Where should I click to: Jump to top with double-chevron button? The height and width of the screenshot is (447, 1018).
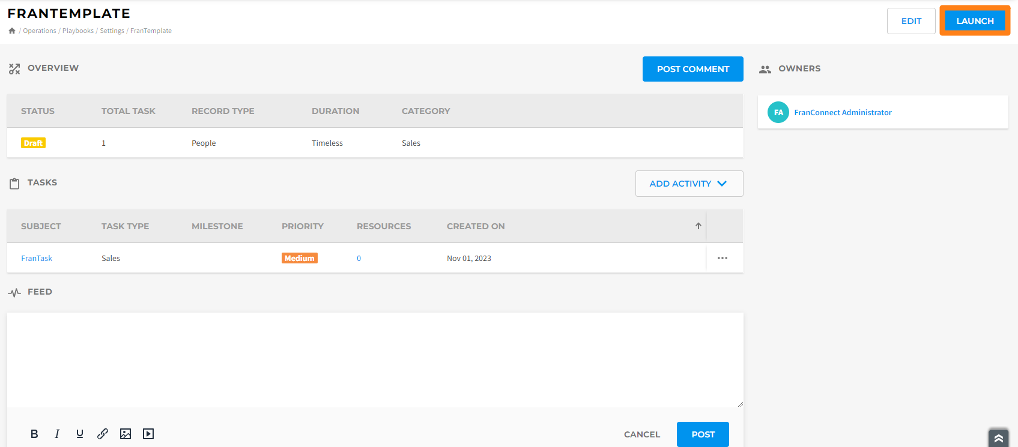point(999,439)
